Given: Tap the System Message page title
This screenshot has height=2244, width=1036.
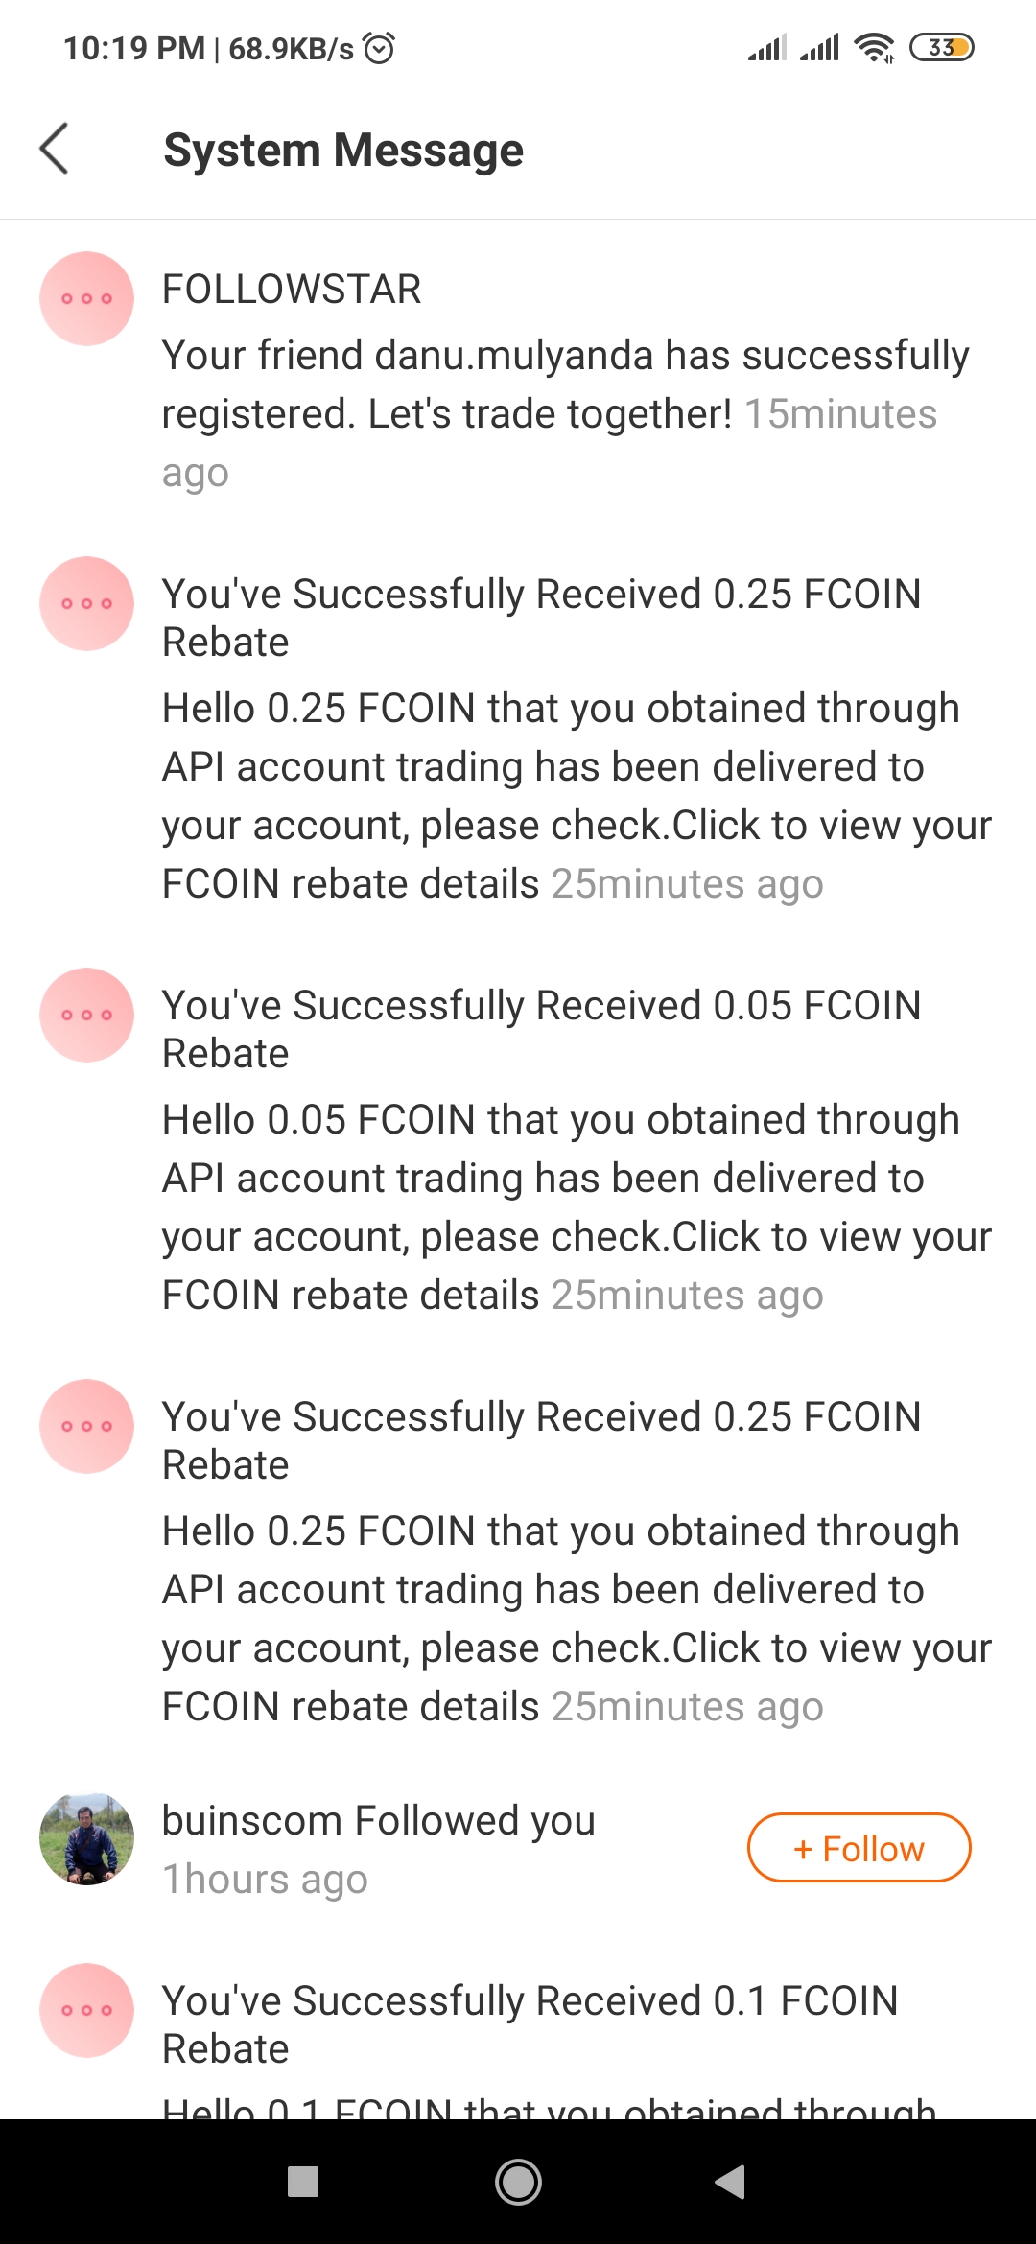Looking at the screenshot, I should [343, 150].
